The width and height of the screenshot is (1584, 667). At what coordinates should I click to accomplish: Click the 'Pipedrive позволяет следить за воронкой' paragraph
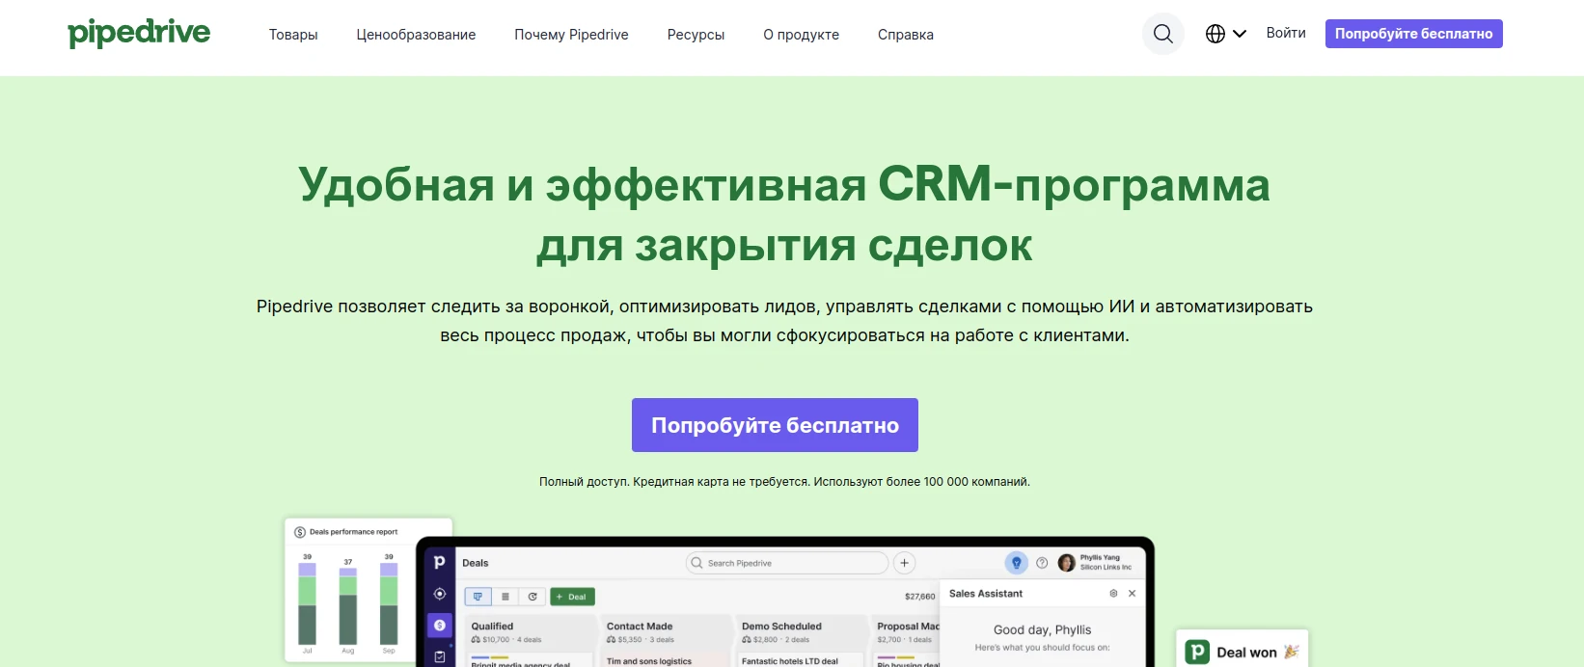click(x=784, y=321)
